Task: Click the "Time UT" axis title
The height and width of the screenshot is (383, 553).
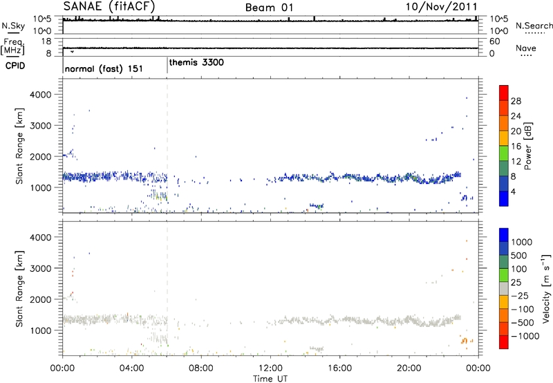Action: [x=270, y=379]
